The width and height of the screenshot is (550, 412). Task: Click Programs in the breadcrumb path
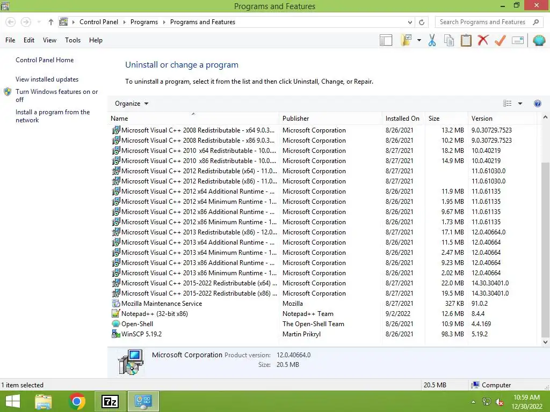click(144, 22)
